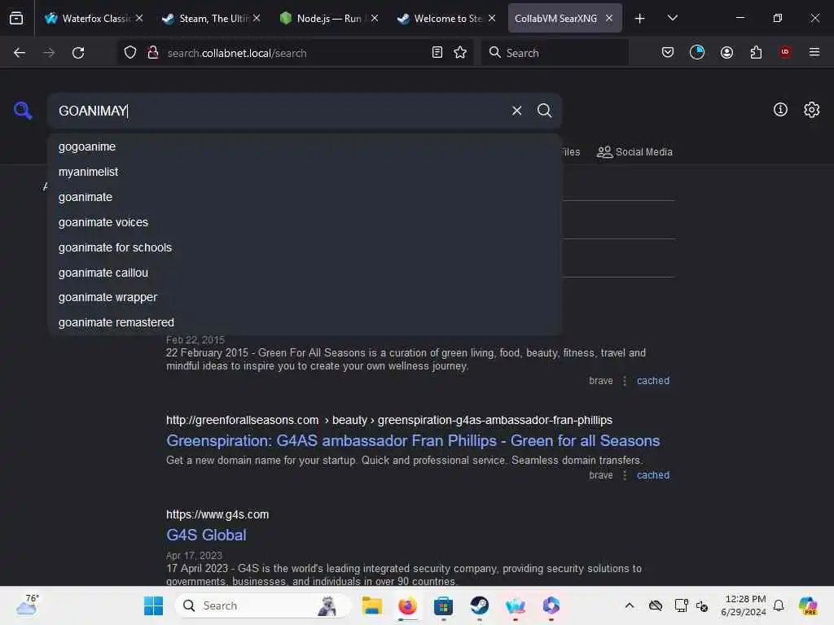Open the G4S Global result link

pyautogui.click(x=206, y=535)
